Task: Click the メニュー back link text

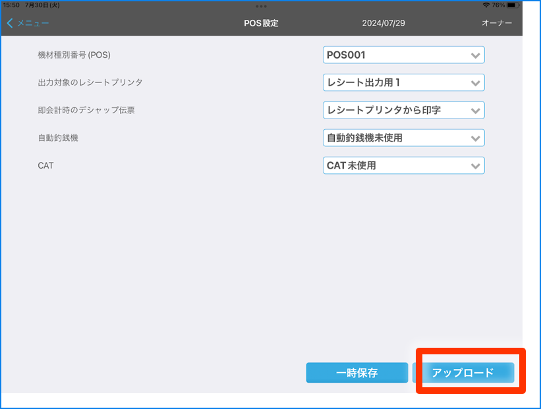Action: pyautogui.click(x=33, y=23)
